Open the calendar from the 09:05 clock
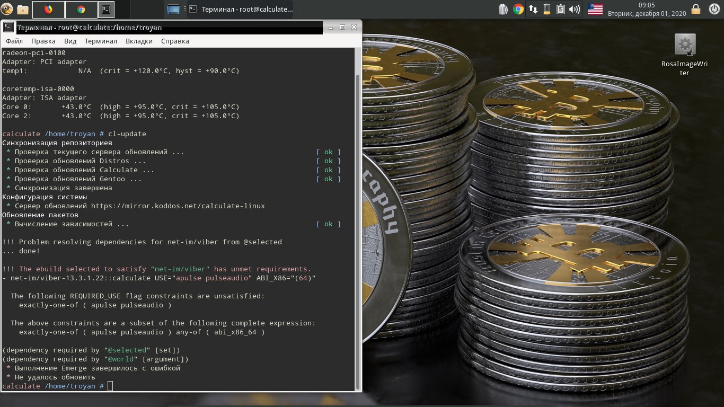The width and height of the screenshot is (724, 407). tap(646, 9)
